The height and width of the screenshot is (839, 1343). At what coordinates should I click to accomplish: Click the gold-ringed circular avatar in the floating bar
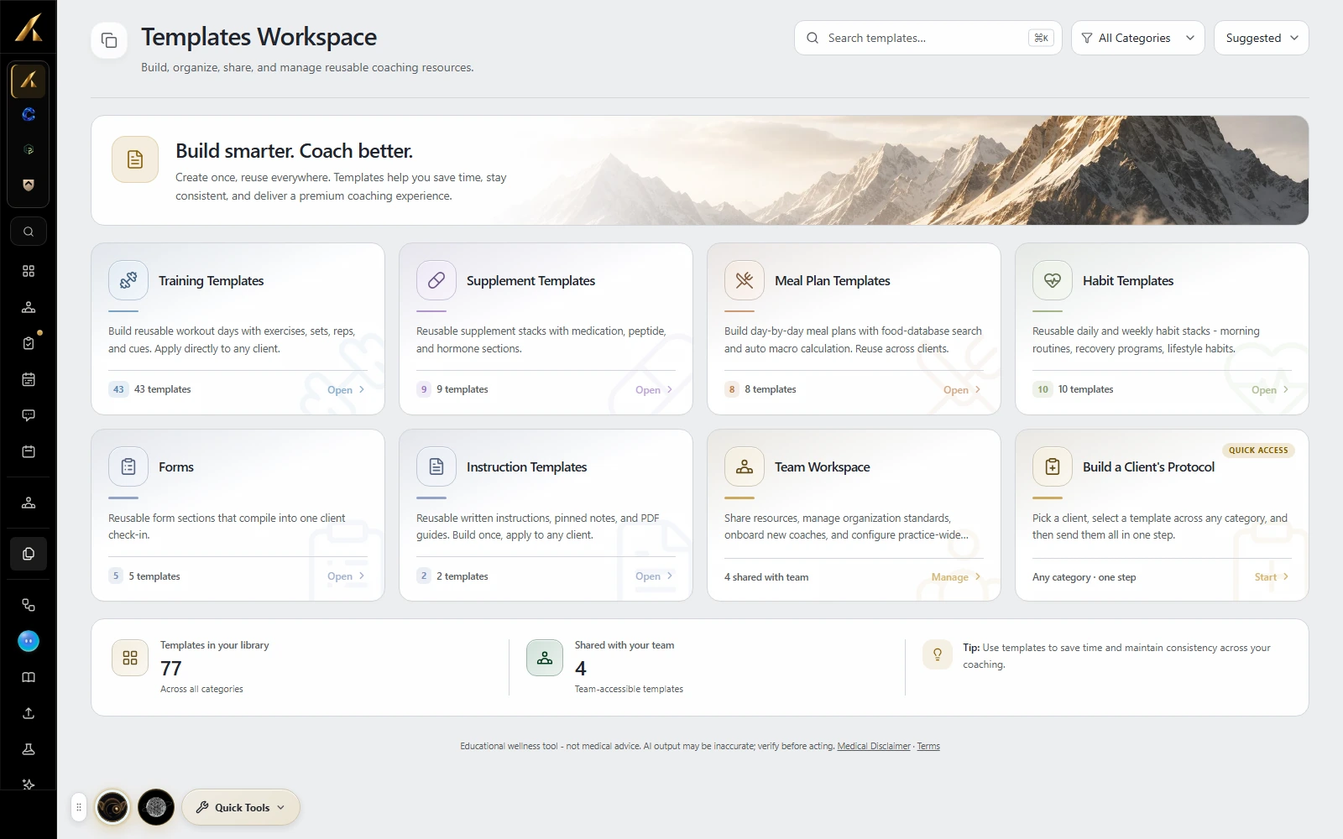click(x=112, y=807)
